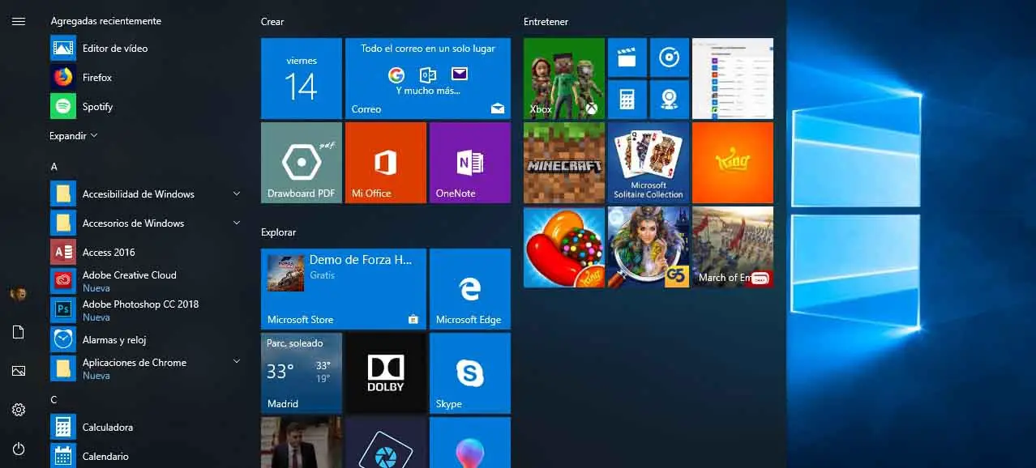Open the Calendario app entry
The height and width of the screenshot is (468, 1036).
click(x=146, y=456)
